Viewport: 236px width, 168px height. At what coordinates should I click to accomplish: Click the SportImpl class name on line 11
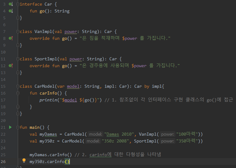click(46, 59)
